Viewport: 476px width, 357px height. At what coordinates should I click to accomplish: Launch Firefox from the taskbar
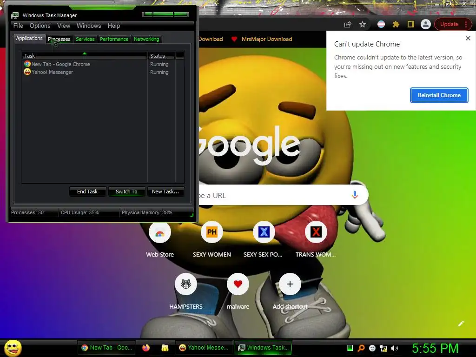(x=146, y=348)
